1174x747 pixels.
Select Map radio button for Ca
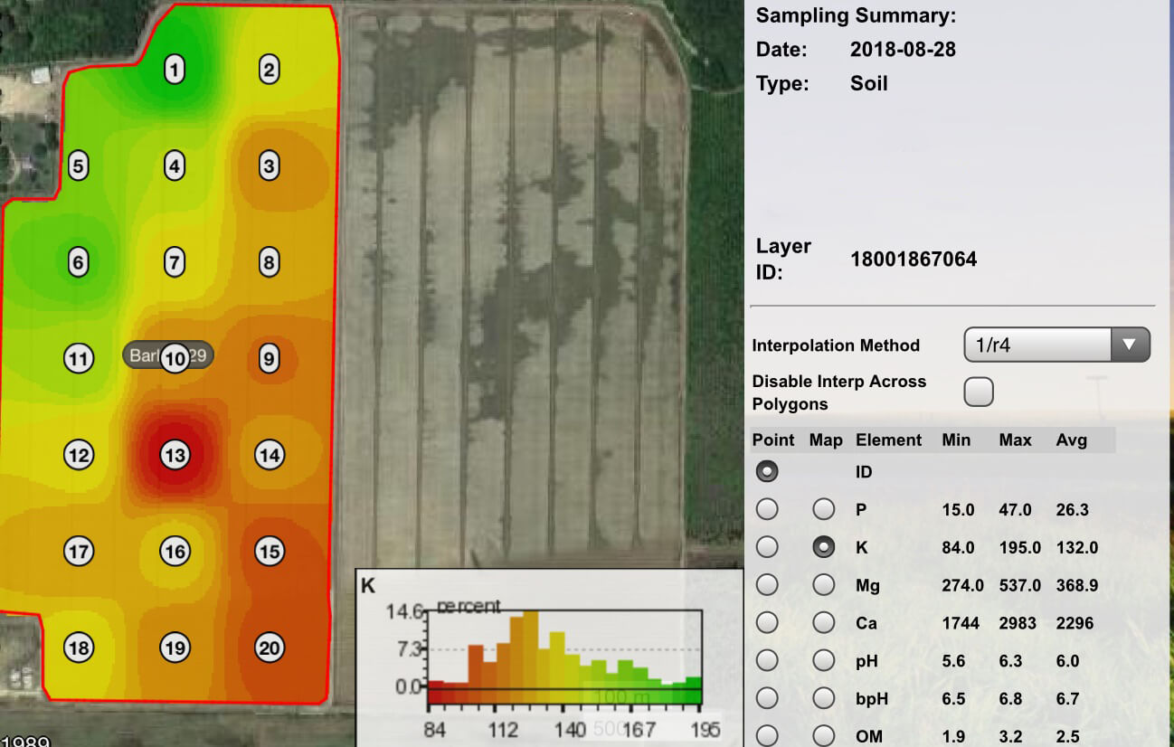click(x=823, y=623)
